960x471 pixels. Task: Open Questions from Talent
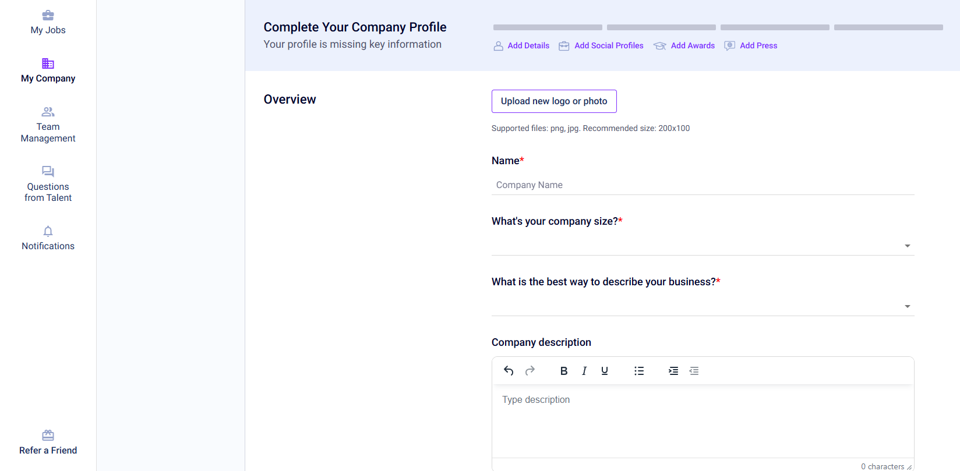click(48, 185)
